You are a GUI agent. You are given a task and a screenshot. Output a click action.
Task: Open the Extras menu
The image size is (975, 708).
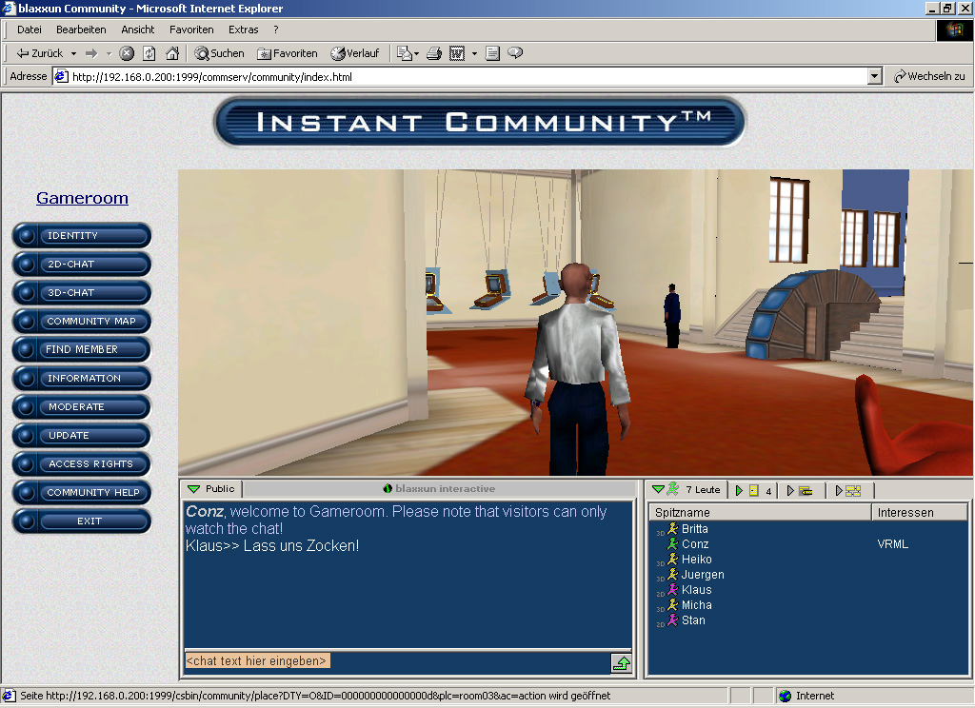click(243, 29)
